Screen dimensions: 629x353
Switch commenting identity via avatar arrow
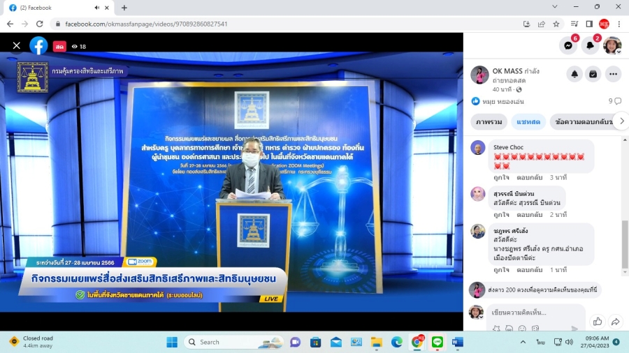481,317
